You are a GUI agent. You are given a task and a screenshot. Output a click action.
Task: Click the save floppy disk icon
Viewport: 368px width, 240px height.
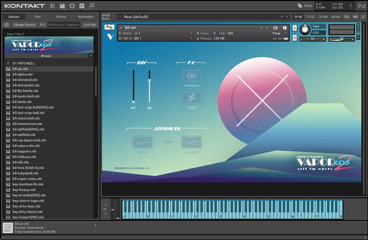[x=62, y=6]
